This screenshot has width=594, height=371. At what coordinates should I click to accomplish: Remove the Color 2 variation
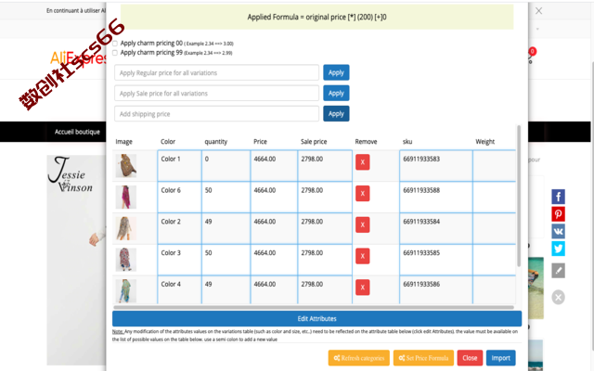pyautogui.click(x=363, y=224)
